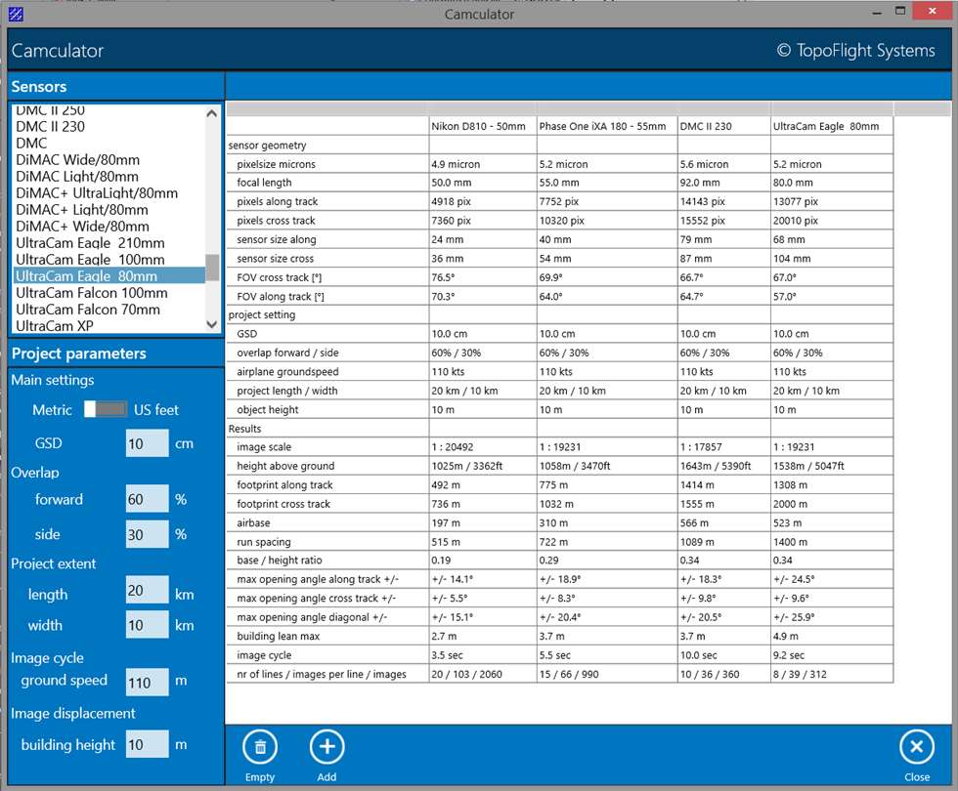Click the 'building lean max' row label
This screenshot has height=791, width=958.
pyautogui.click(x=278, y=636)
